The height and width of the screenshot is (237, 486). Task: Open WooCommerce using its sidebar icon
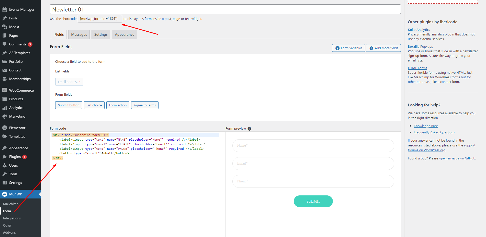(5, 90)
